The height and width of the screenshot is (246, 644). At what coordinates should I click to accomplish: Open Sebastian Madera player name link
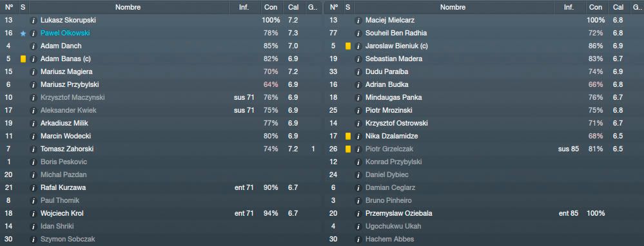pos(393,59)
